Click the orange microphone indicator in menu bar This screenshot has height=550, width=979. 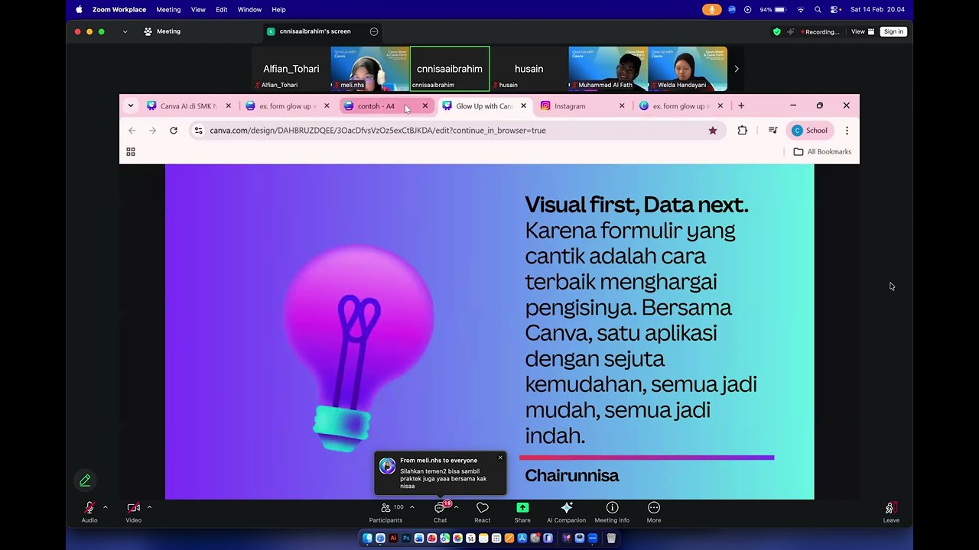click(x=712, y=9)
